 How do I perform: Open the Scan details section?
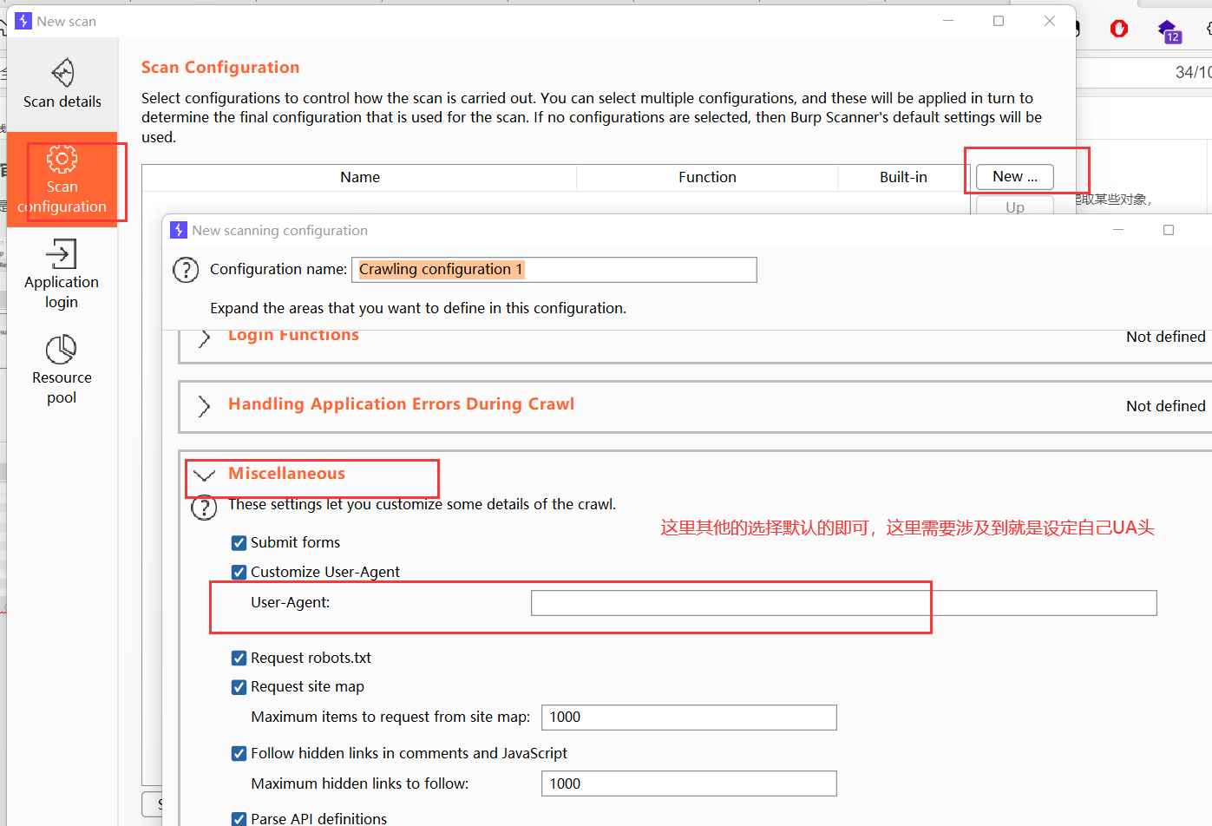[62, 84]
